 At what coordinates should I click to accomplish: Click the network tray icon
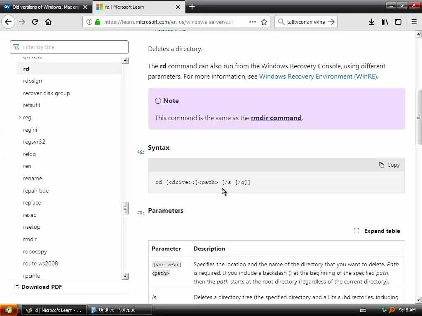click(384, 310)
